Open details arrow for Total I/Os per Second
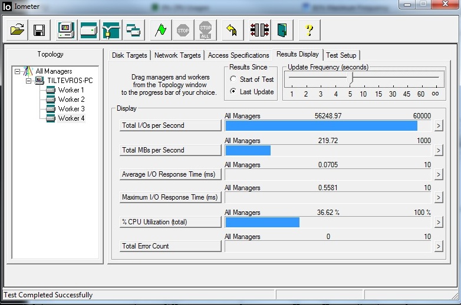Screen dimensions: 461x305 point(439,125)
